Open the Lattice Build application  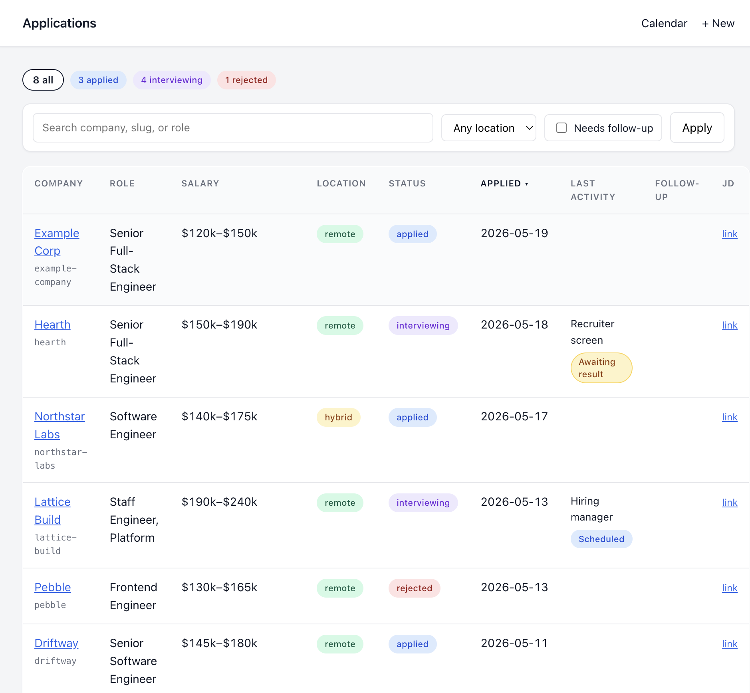point(52,511)
